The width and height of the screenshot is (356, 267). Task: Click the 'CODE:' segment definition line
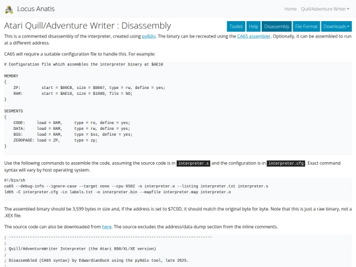(72, 123)
